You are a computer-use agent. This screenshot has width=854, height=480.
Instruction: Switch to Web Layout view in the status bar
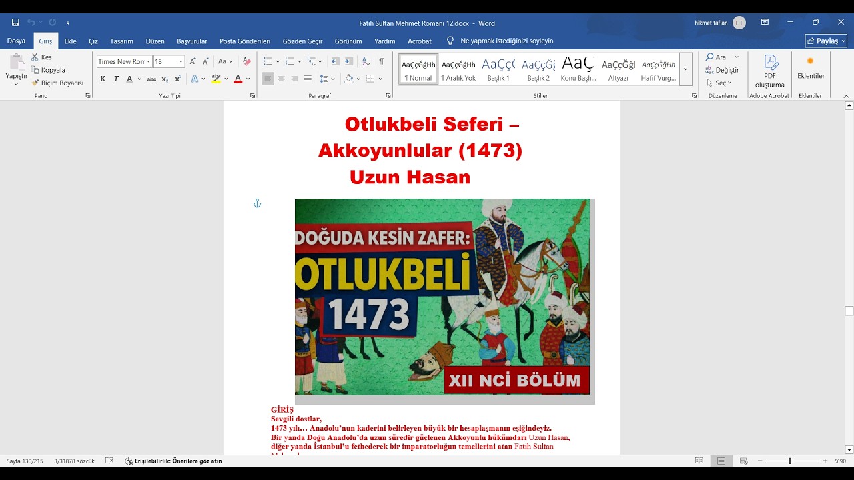pyautogui.click(x=743, y=461)
